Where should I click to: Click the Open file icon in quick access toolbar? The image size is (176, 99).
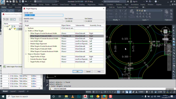pyautogui.click(x=10, y=1)
